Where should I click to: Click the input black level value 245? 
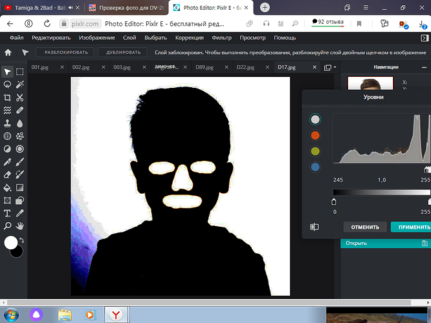338,180
